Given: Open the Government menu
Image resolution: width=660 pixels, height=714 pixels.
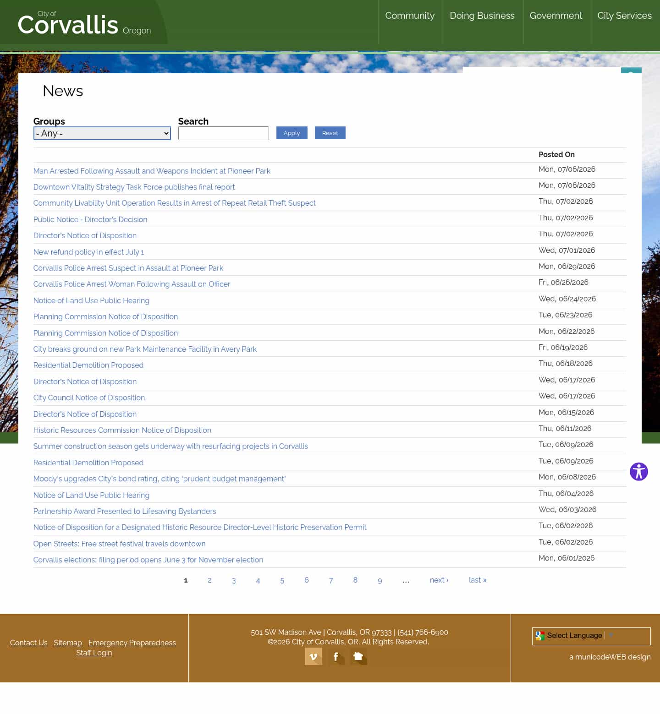Looking at the screenshot, I should pos(556,16).
